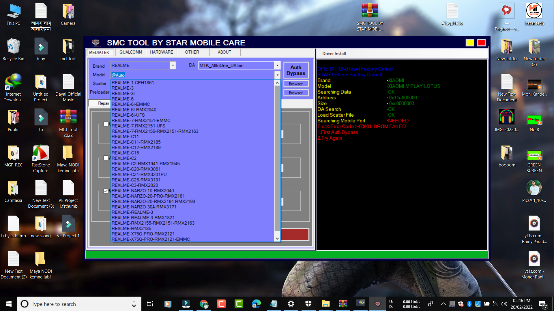This screenshot has height=311, width=554.
Task: Click the yellow square in title bar
Action: pyautogui.click(x=469, y=43)
